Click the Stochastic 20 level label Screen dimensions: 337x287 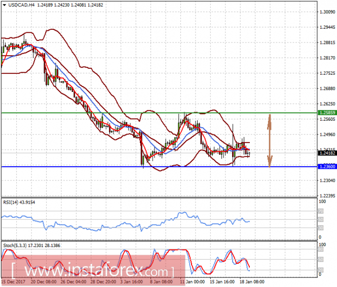(321, 270)
